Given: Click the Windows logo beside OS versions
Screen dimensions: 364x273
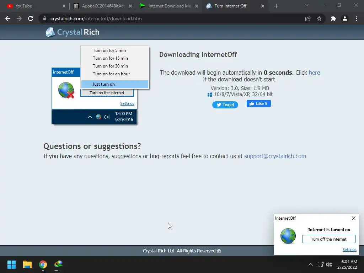Looking at the screenshot, I should tap(210, 95).
